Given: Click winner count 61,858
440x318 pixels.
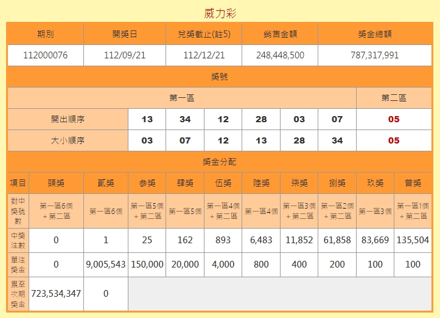Looking at the screenshot, I should point(337,240).
